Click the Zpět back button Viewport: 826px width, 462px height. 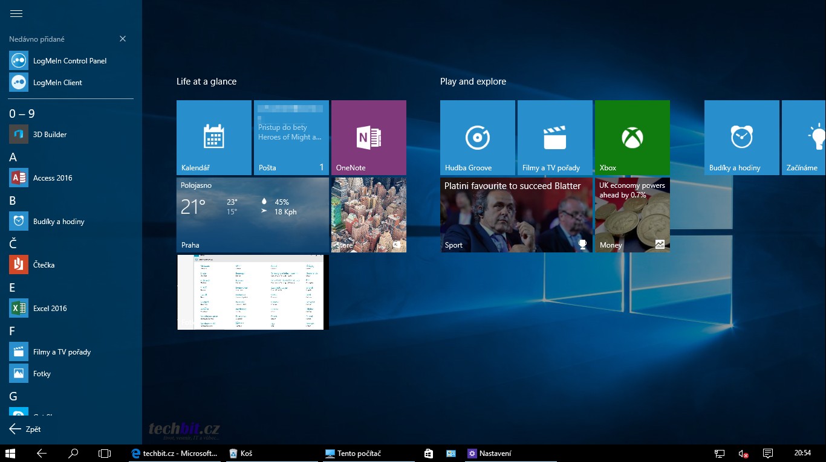coord(25,429)
